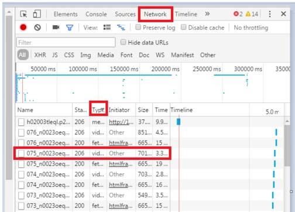The width and height of the screenshot is (295, 212).
Task: Filter requests by Other
Action: (x=208, y=55)
